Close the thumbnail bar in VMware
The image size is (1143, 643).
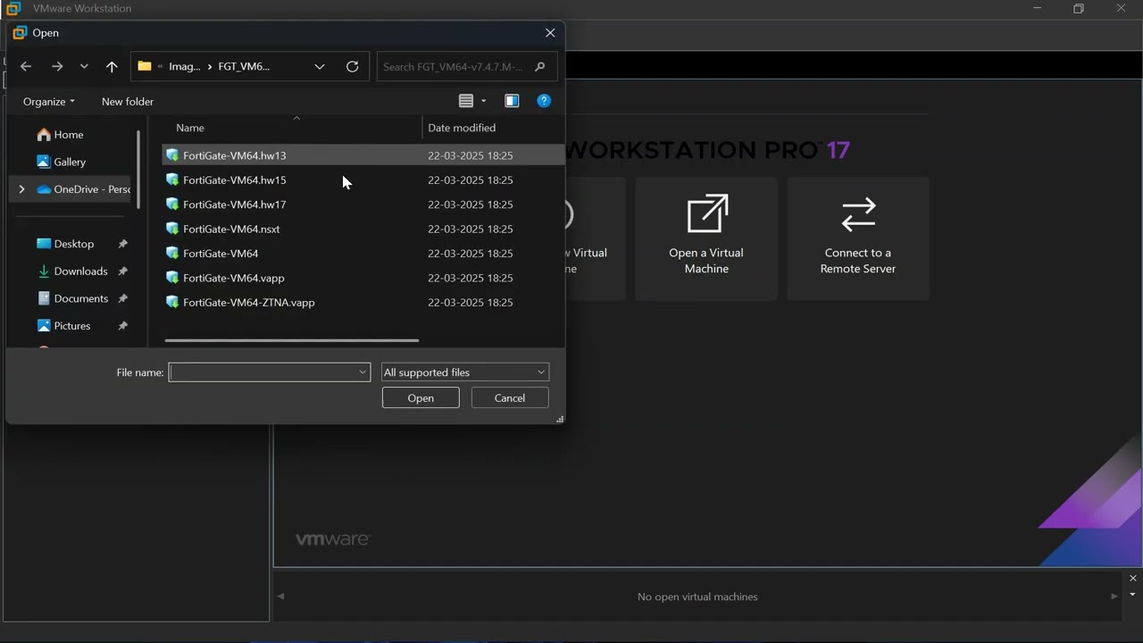(1133, 579)
